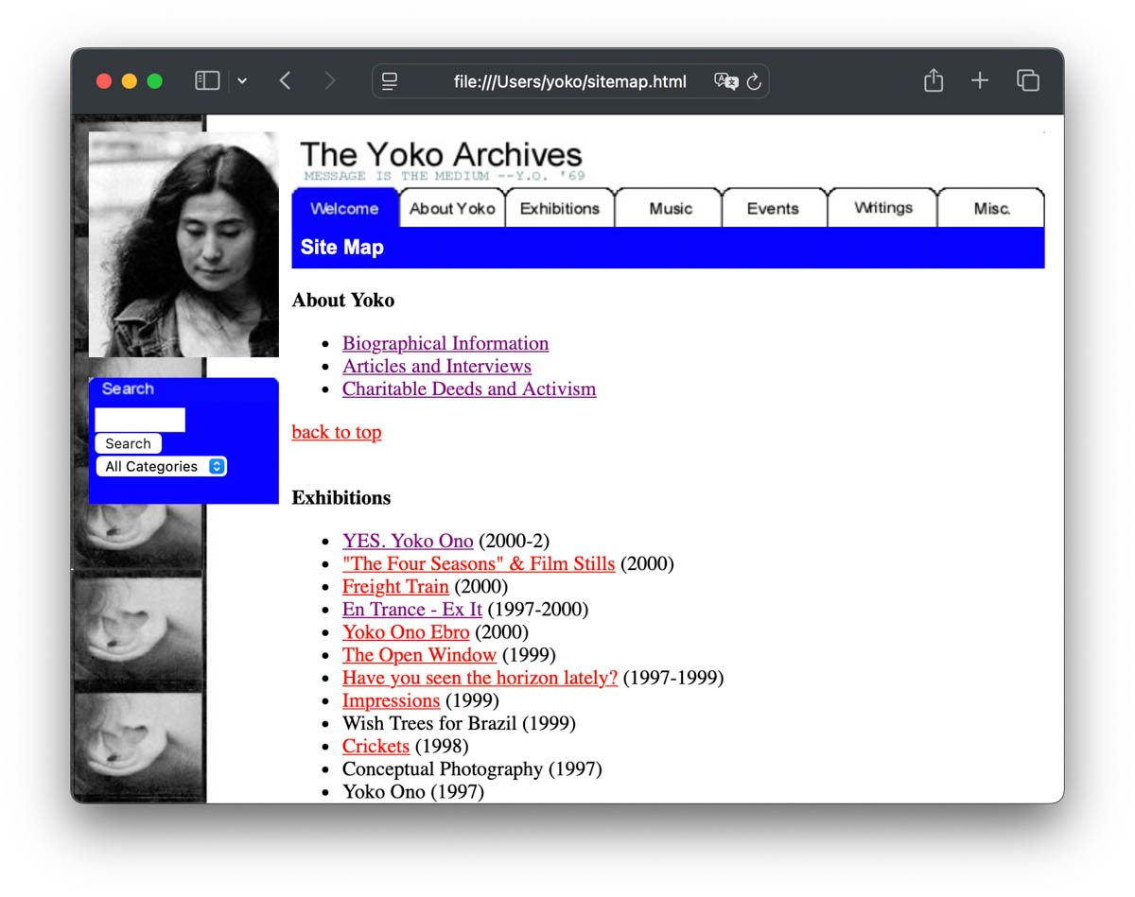1135x897 pixels.
Task: Open the Share menu
Action: (933, 80)
